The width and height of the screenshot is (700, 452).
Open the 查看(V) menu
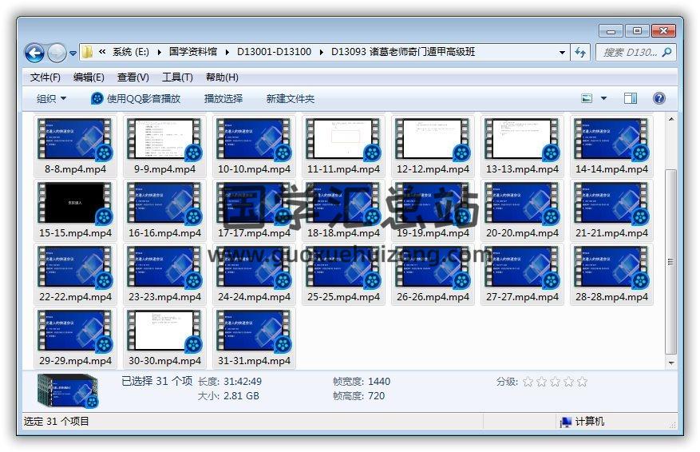coord(133,77)
